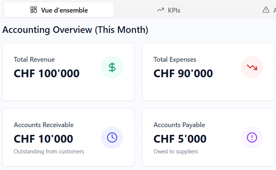276x170 pixels.
Task: Select the CHF 10'000 receivable amount
Action: point(43,139)
